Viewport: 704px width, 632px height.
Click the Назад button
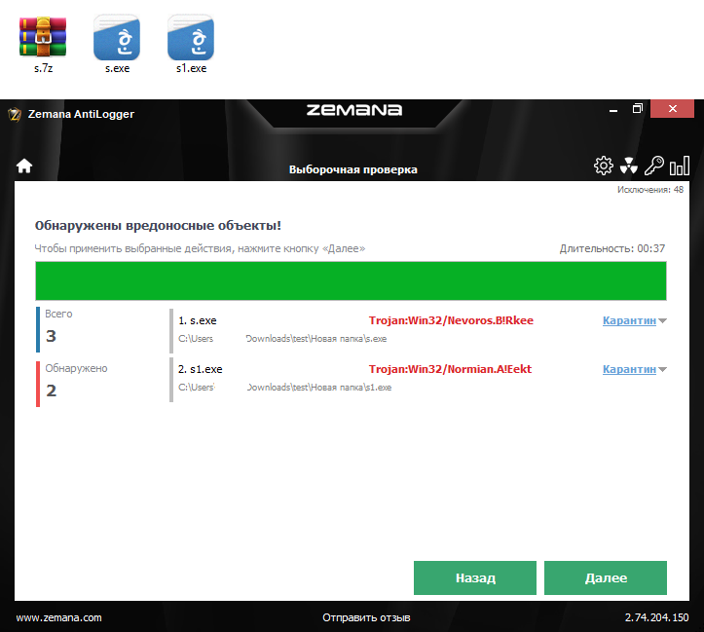coord(475,577)
